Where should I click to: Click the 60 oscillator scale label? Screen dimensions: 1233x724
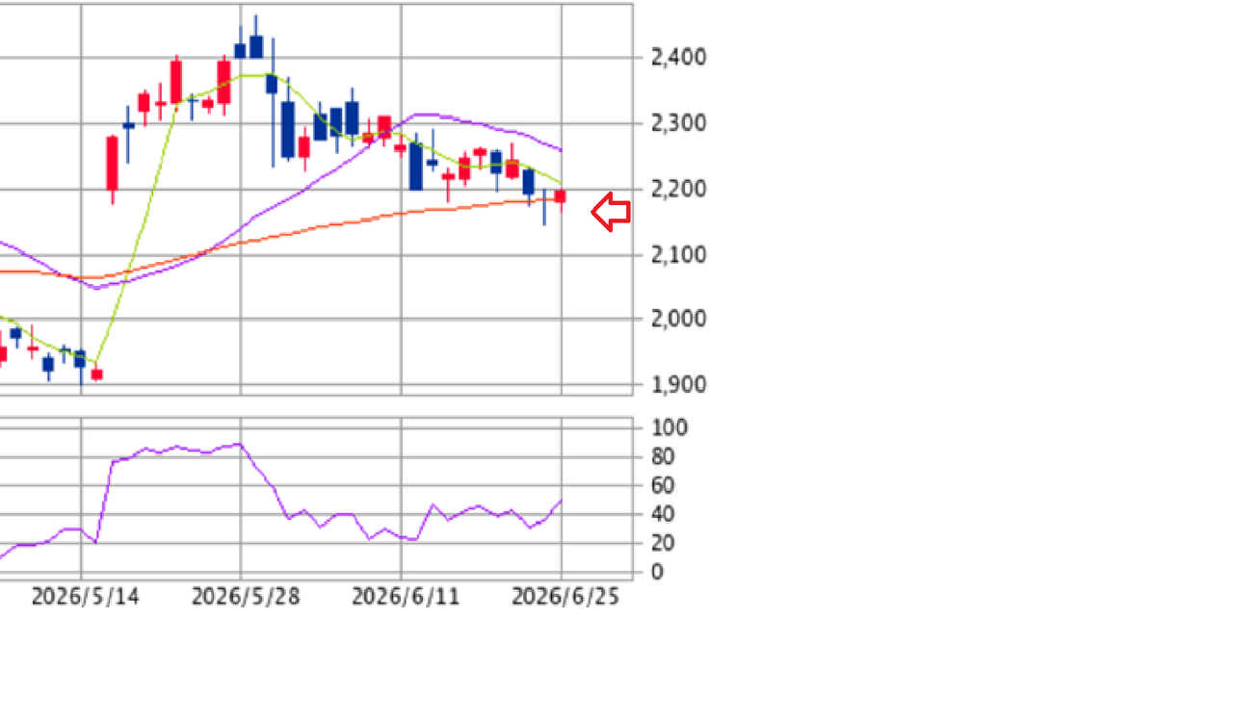(664, 485)
